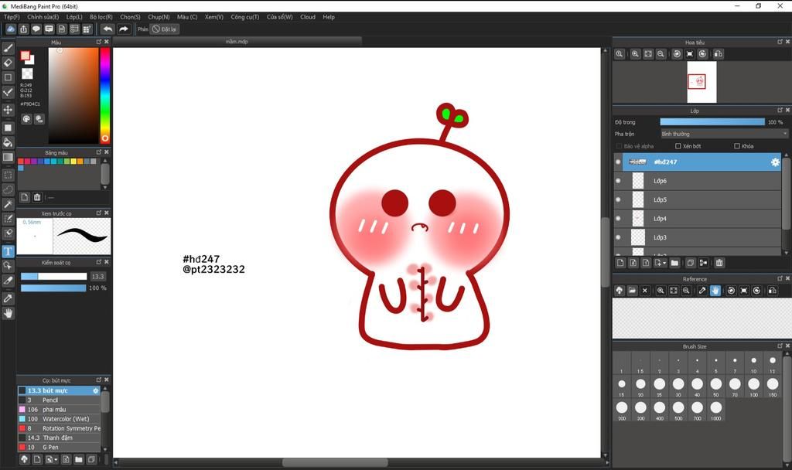792x470 pixels.
Task: Toggle the transparent color swatch
Action: click(x=27, y=73)
